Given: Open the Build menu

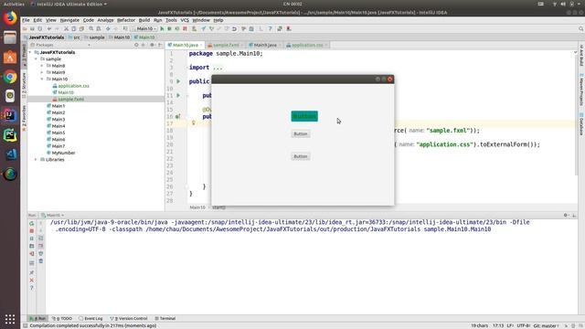Looking at the screenshot, I should pos(144,20).
